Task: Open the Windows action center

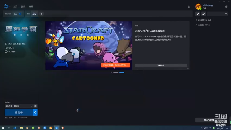Action: [x=227, y=128]
